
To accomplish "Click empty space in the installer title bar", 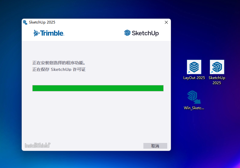I will tap(106, 22).
